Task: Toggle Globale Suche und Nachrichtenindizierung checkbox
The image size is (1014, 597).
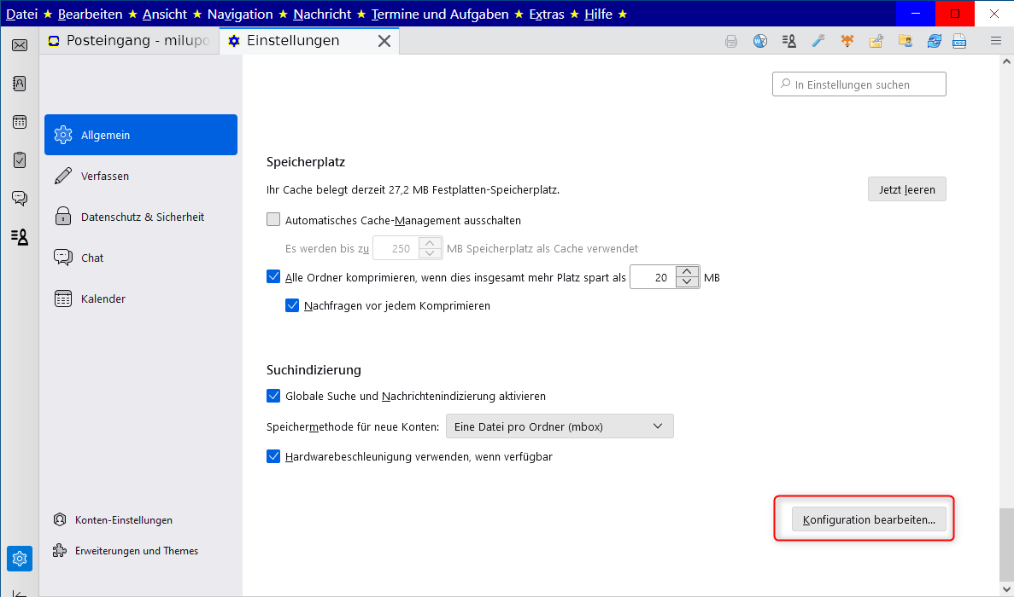Action: (273, 396)
